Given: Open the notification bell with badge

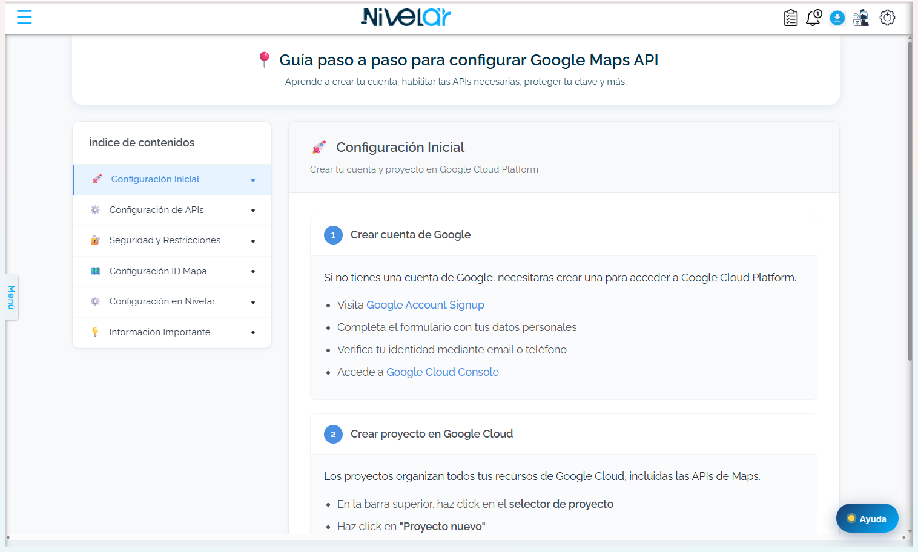Looking at the screenshot, I should click(x=813, y=18).
